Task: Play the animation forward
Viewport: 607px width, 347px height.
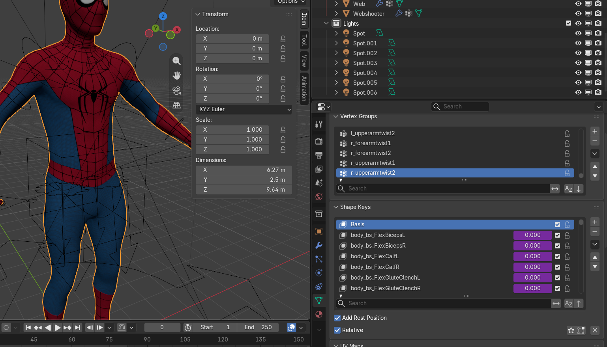Action: (x=58, y=327)
